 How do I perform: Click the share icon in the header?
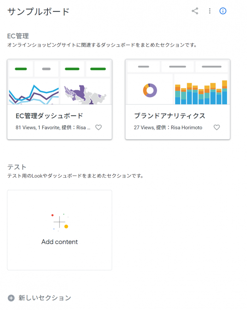195,11
